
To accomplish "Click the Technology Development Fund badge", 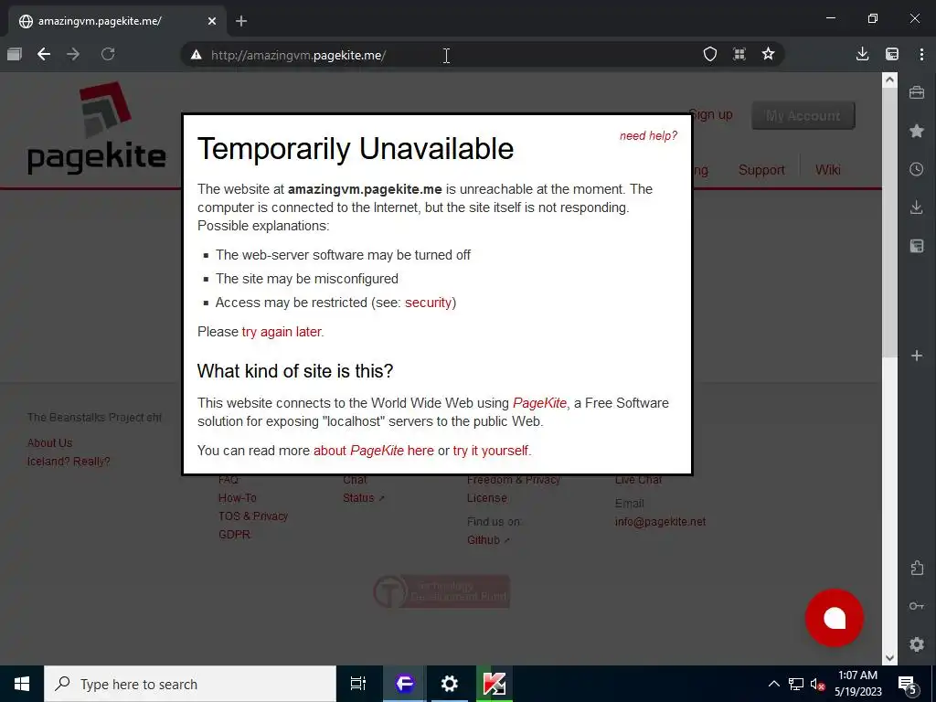I will tap(441, 591).
